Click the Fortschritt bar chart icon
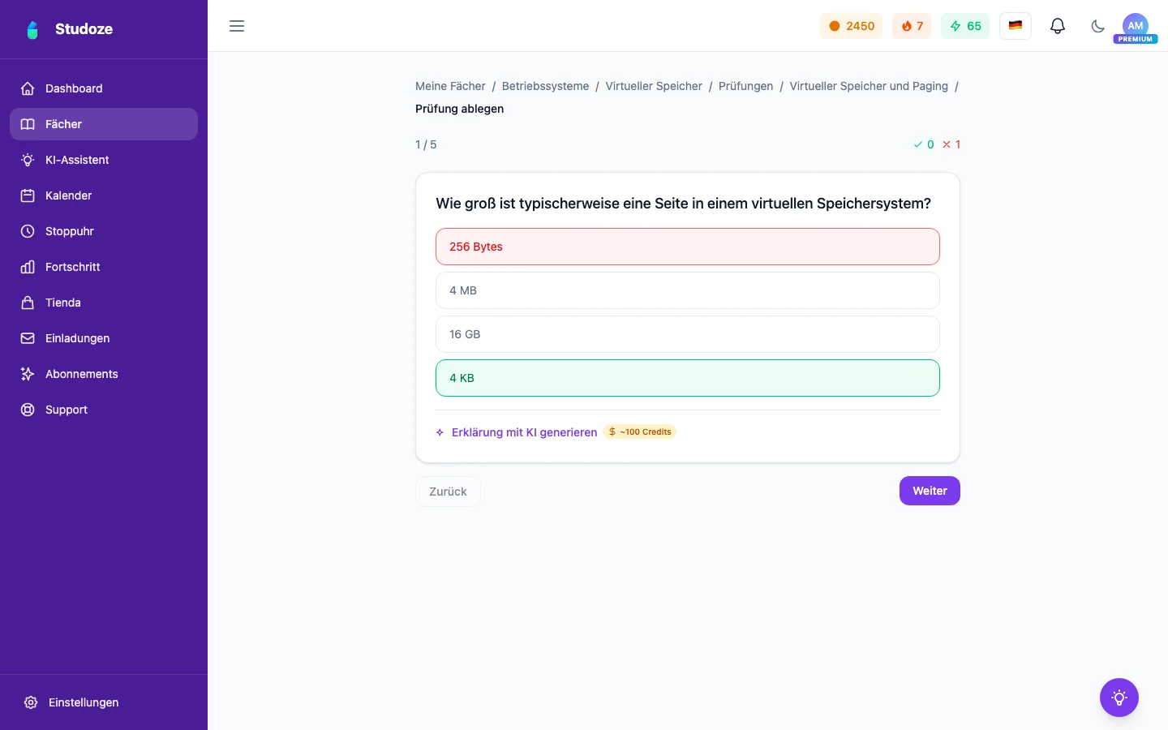The width and height of the screenshot is (1168, 730). click(28, 267)
